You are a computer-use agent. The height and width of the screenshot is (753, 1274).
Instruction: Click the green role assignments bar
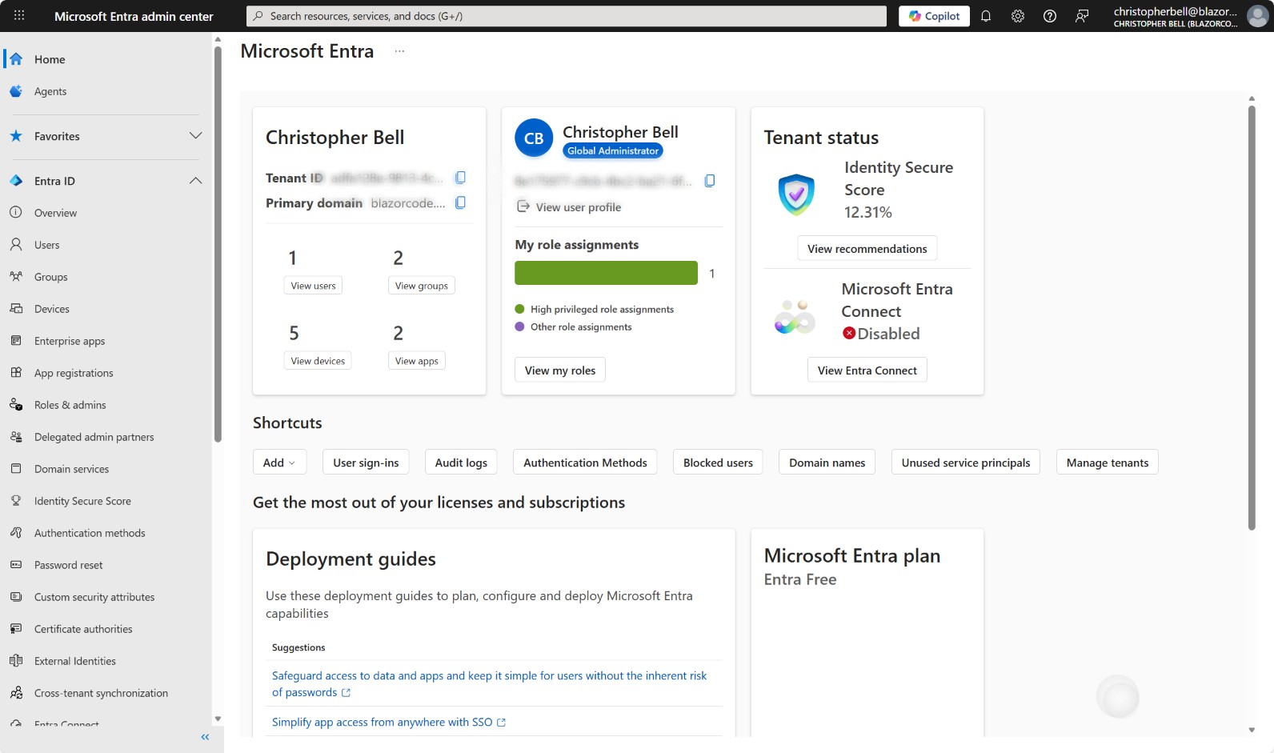[x=606, y=273]
